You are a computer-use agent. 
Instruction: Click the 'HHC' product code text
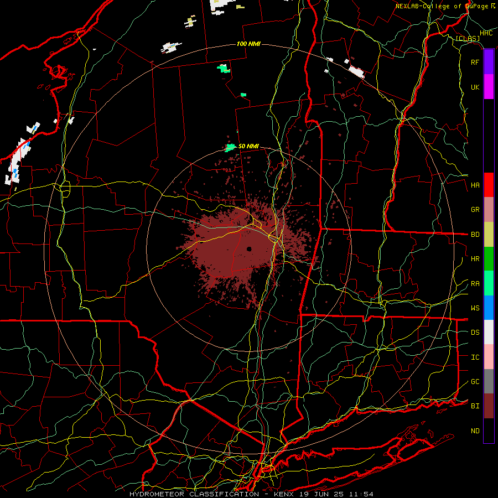pyautogui.click(x=486, y=33)
